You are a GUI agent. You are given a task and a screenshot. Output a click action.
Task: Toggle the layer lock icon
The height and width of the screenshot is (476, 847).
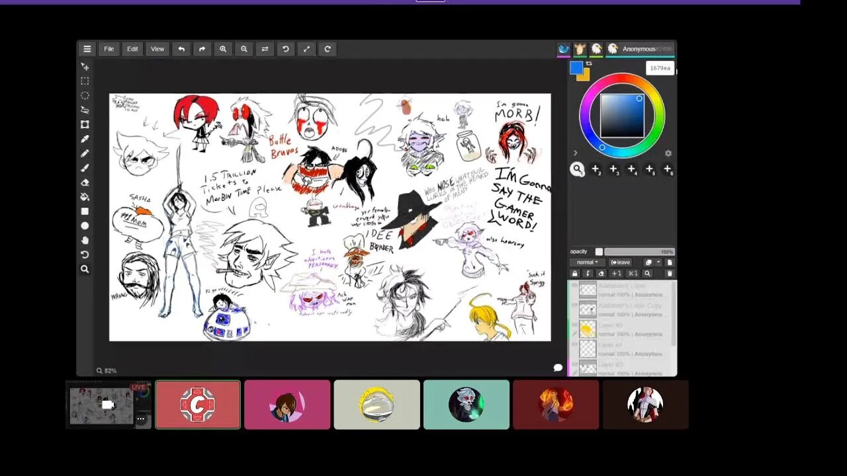tap(574, 274)
